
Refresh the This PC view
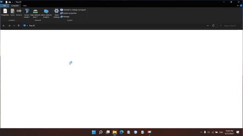coord(213,26)
